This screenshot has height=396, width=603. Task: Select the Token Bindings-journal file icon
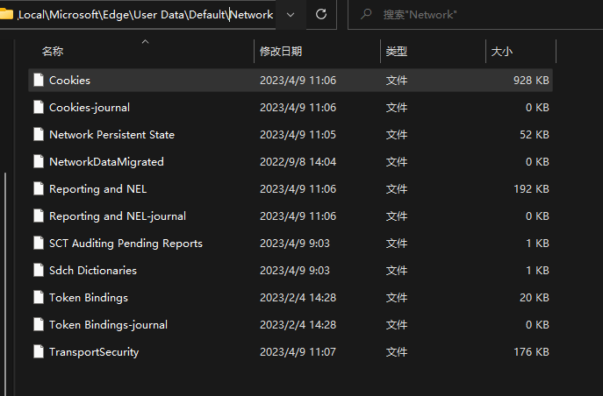[39, 325]
